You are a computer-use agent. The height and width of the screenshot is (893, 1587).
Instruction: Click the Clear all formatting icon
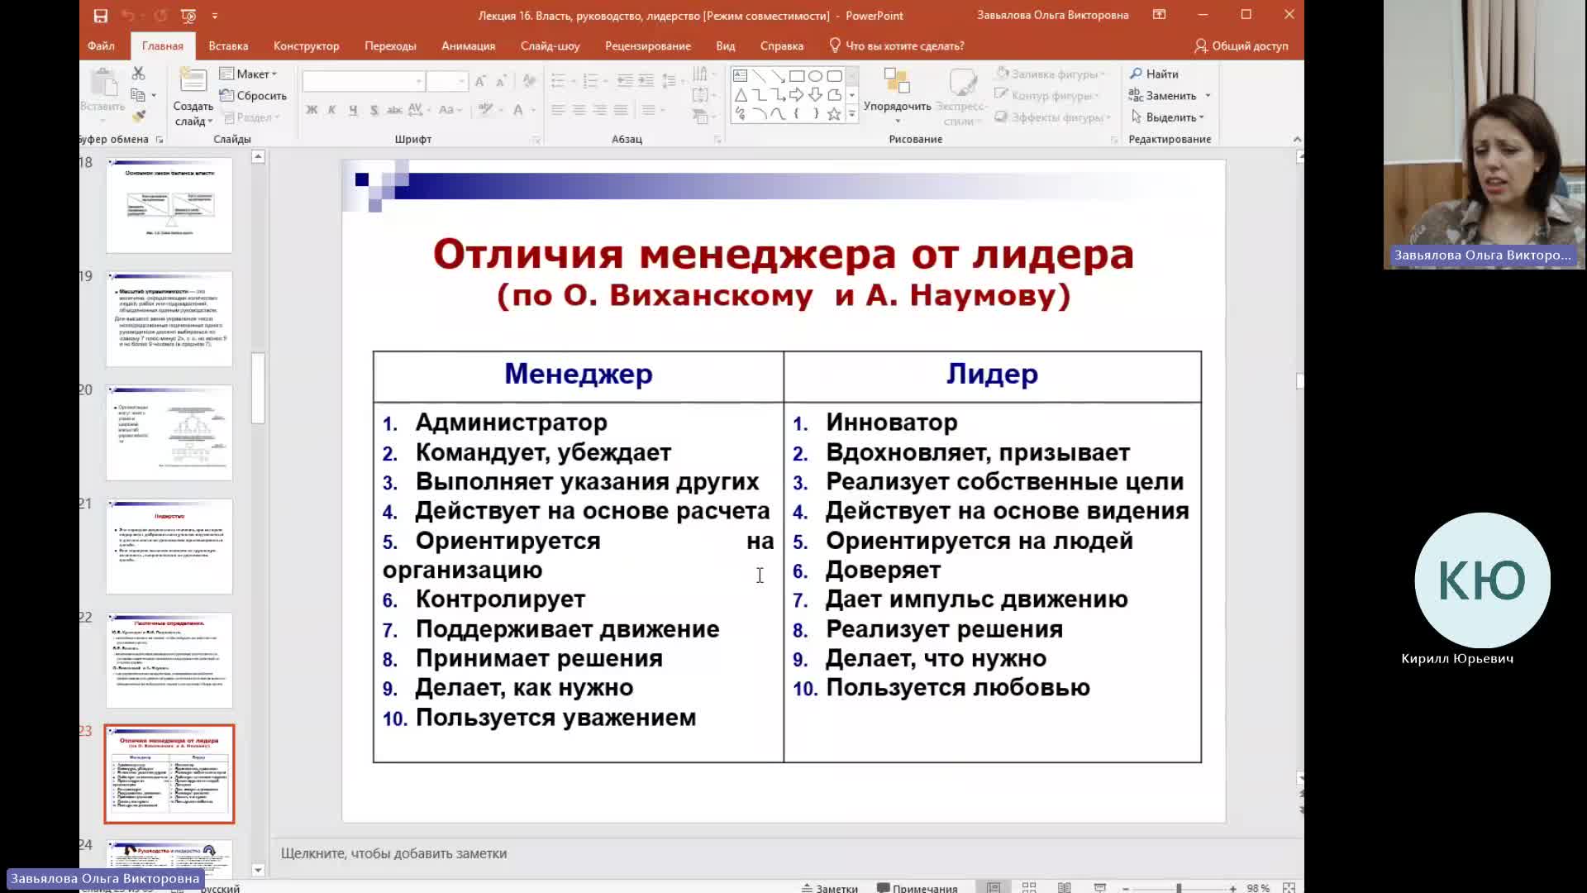(529, 81)
